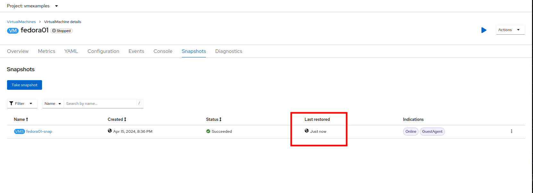
Task: Click the VM badge next to fedora01
Action: click(x=13, y=31)
